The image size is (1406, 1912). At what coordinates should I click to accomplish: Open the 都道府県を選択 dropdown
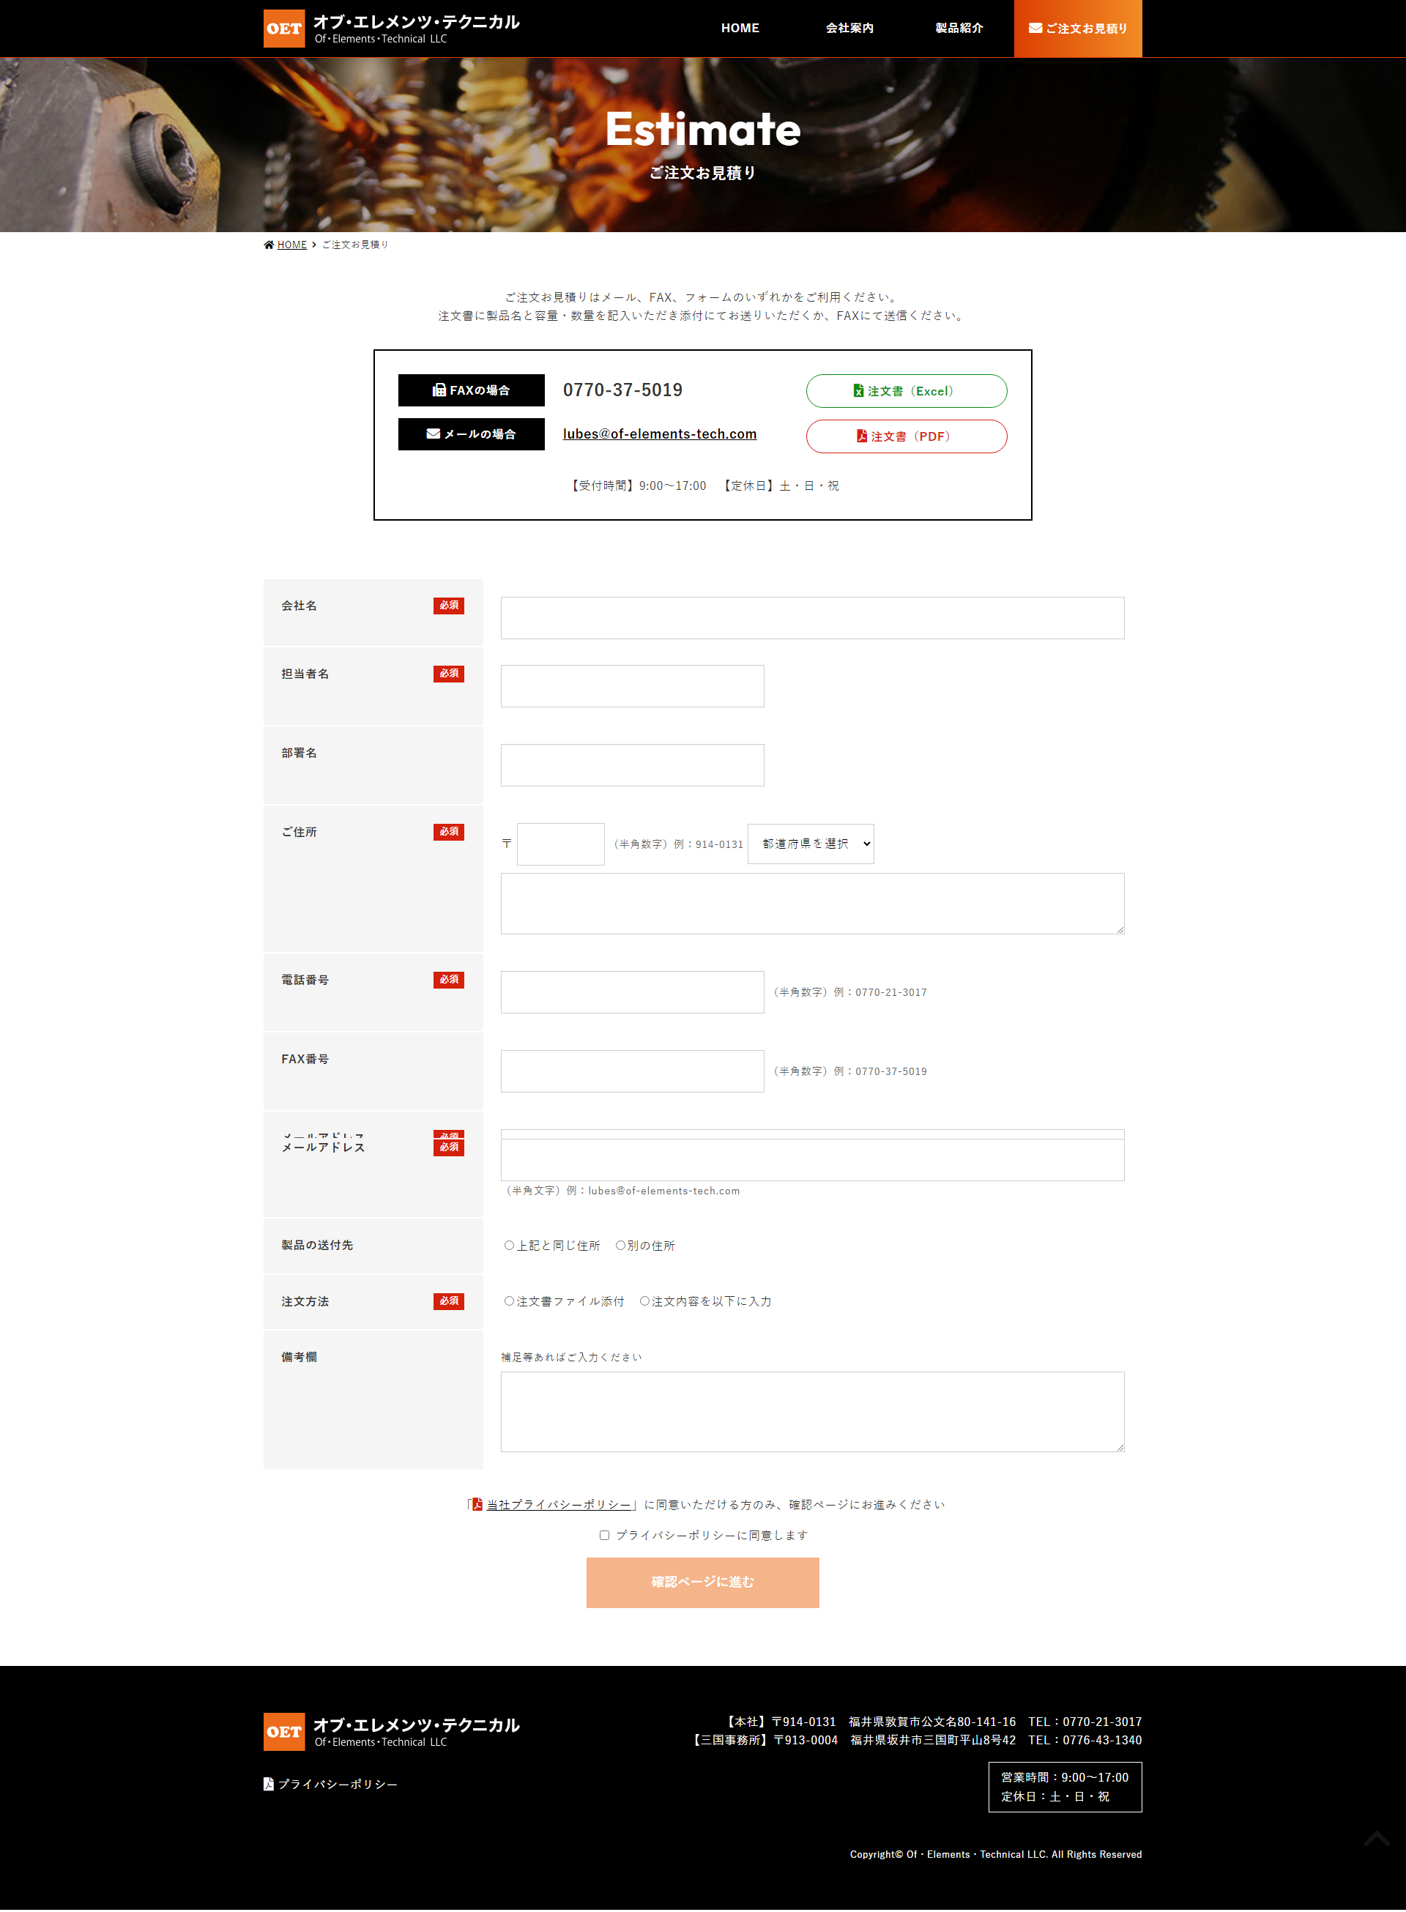coord(810,844)
